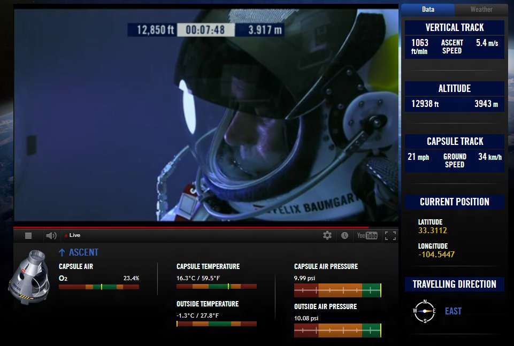This screenshot has width=514, height=346.
Task: Click the red Live indicator
Action: click(72, 235)
